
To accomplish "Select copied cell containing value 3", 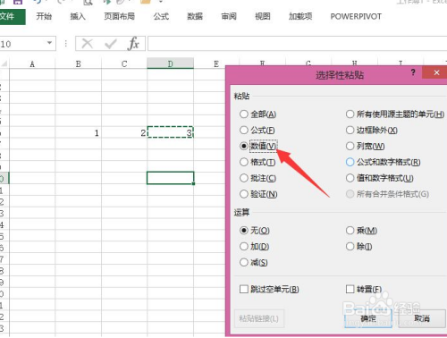I will (170, 132).
